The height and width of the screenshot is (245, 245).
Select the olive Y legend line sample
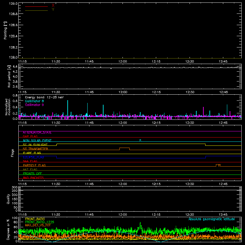[36, 10]
